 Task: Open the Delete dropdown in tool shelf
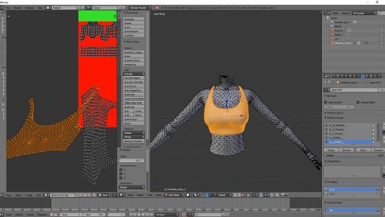coord(134,133)
